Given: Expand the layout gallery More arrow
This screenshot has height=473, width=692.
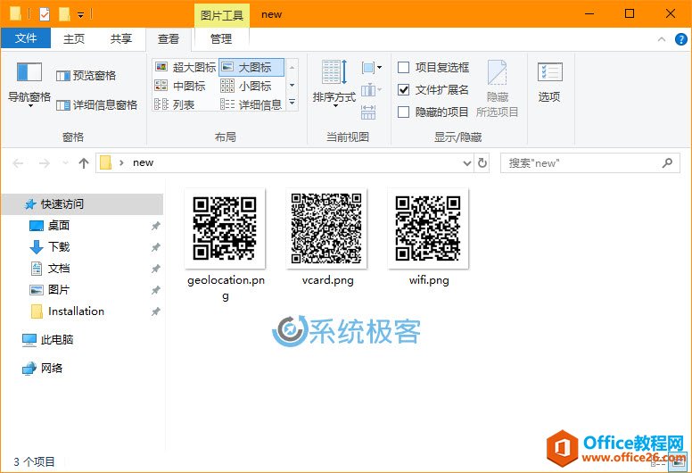Looking at the screenshot, I should coord(292,103).
